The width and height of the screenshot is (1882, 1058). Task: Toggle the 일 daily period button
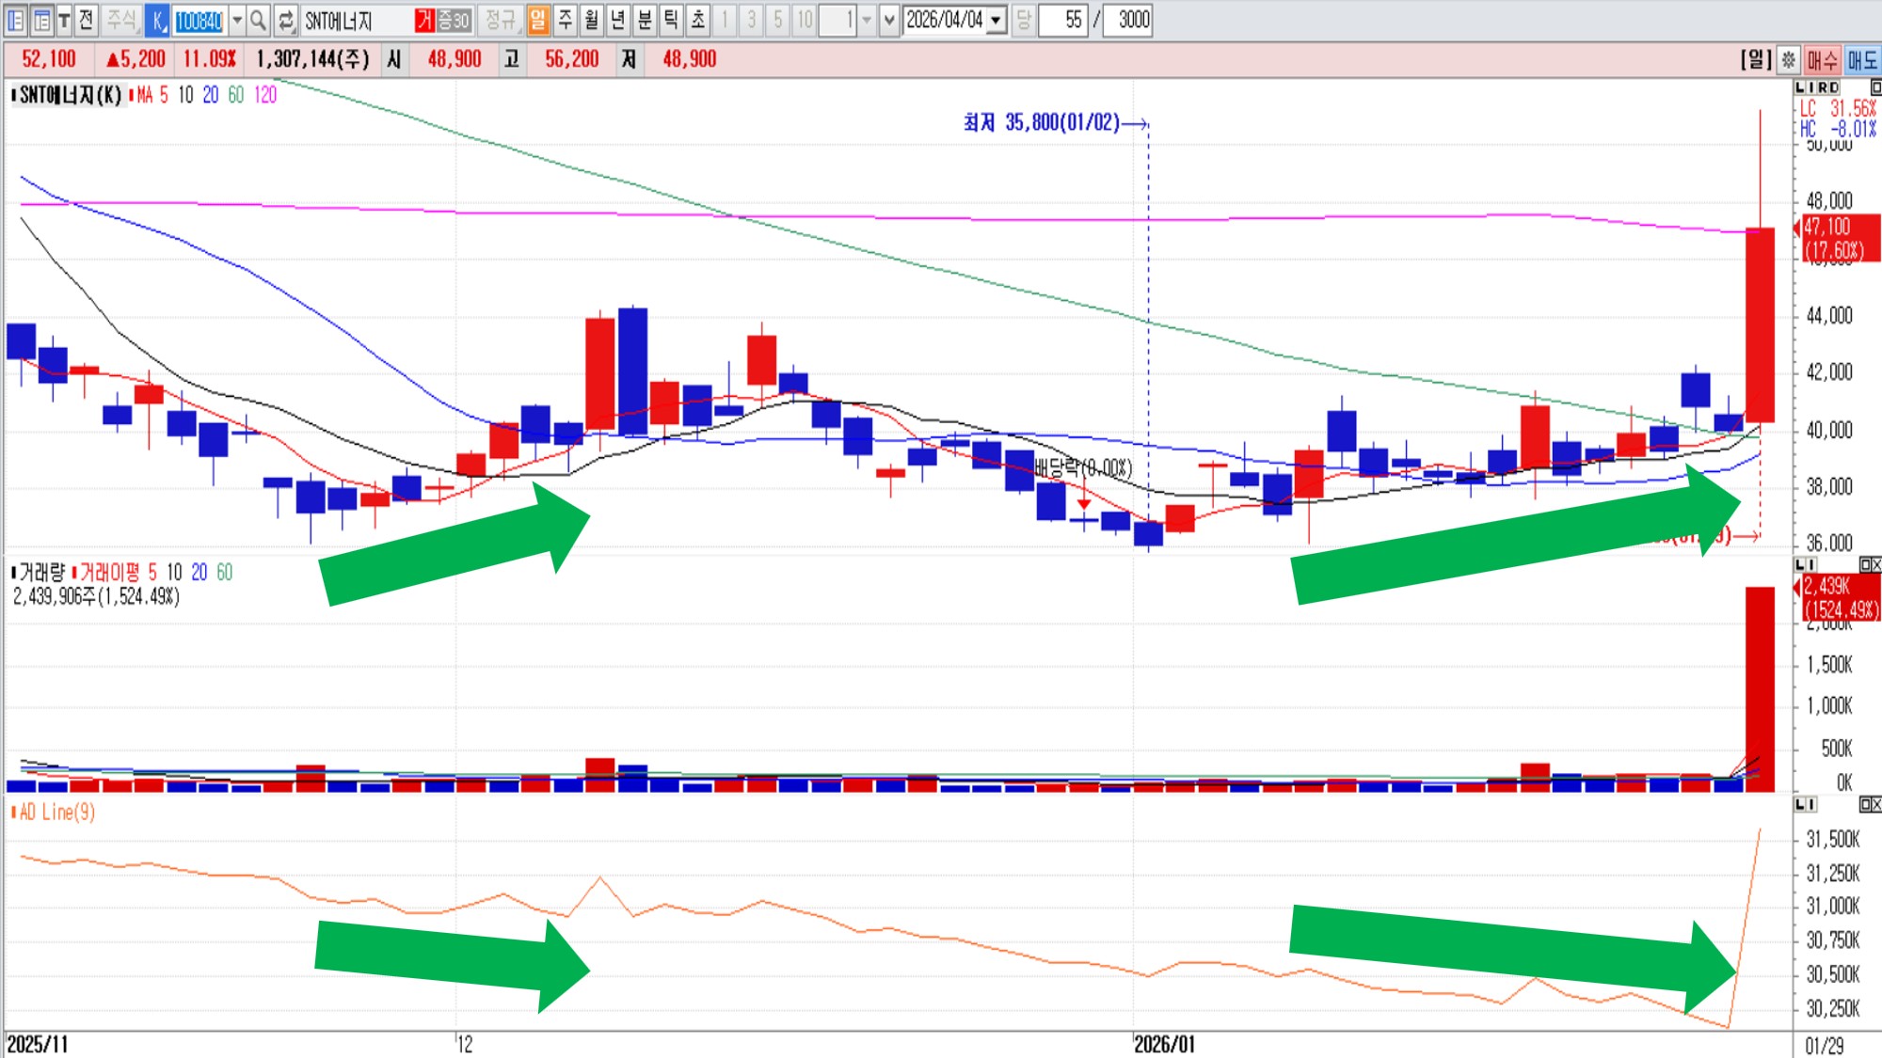537,20
